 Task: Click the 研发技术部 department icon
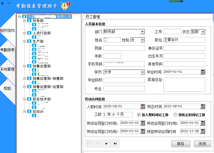click(29, 99)
